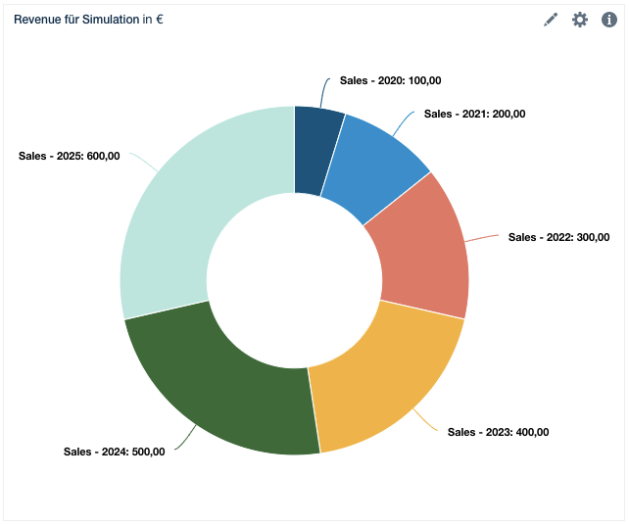The image size is (629, 524).
Task: Click the 'Sales - 2025: 600,00' label
Action: pyautogui.click(x=69, y=156)
